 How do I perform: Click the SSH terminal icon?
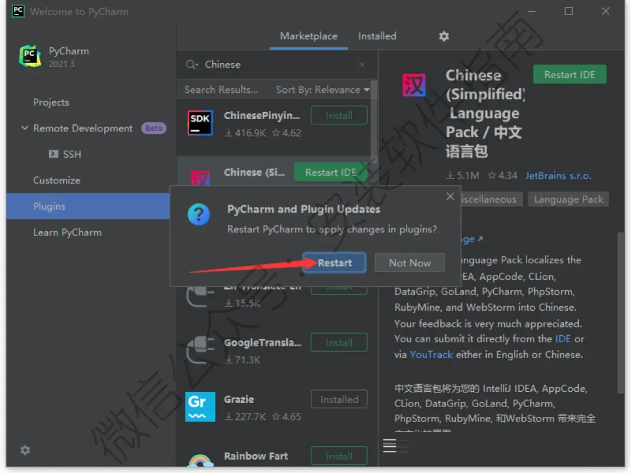tap(53, 154)
